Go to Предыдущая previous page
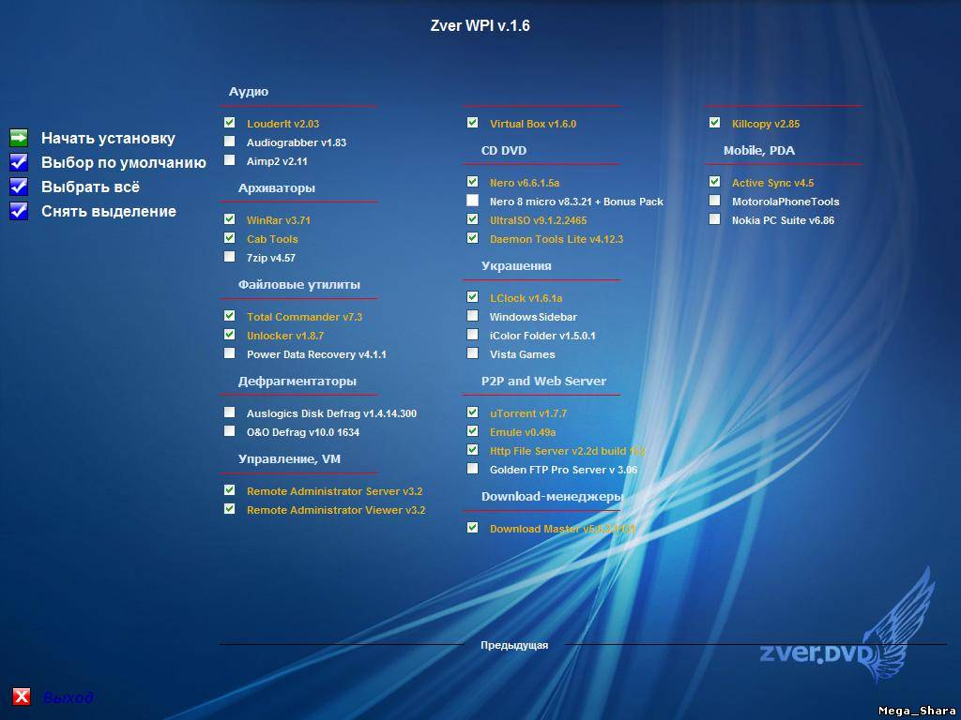 (x=514, y=645)
